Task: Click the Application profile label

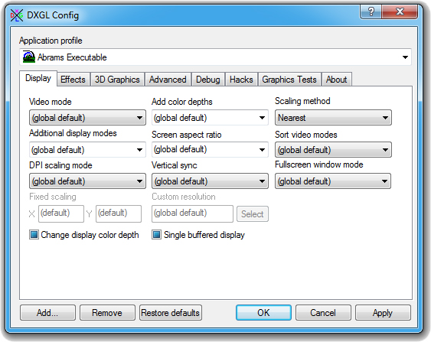Action: (51, 41)
